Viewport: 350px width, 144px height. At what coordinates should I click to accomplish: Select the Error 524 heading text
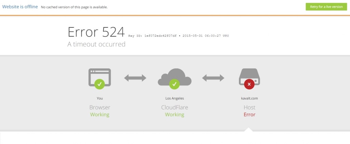(96, 32)
